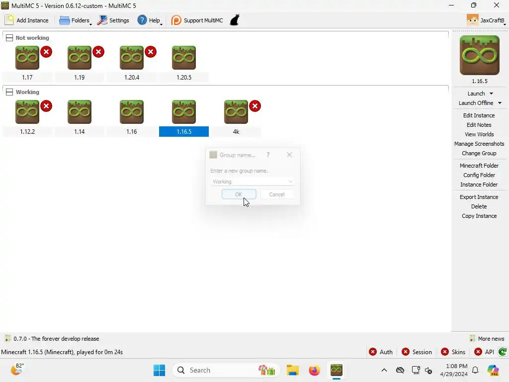Image resolution: width=509 pixels, height=382 pixels.
Task: Click Change Group
Action: tap(479, 153)
